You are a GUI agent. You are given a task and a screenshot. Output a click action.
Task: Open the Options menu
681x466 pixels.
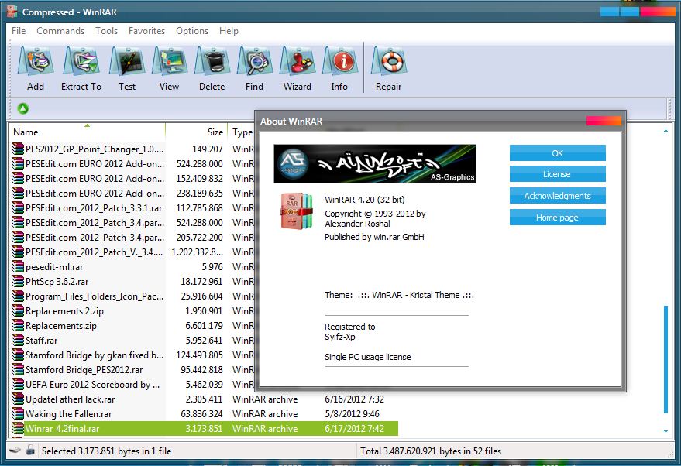pyautogui.click(x=192, y=31)
